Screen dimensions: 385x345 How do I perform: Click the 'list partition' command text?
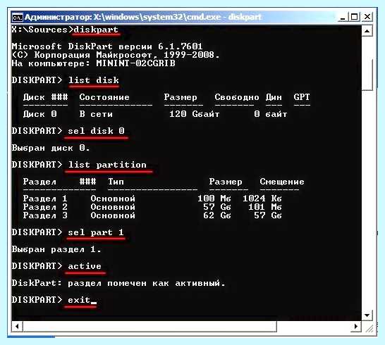[107, 165]
